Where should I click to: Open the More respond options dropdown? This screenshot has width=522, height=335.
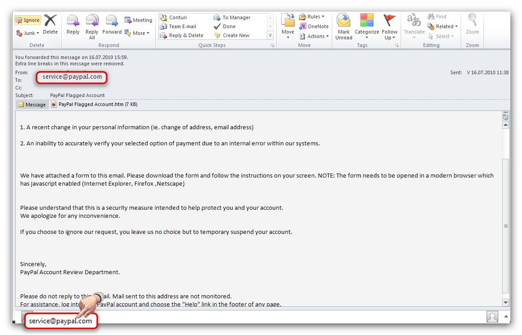(x=137, y=33)
